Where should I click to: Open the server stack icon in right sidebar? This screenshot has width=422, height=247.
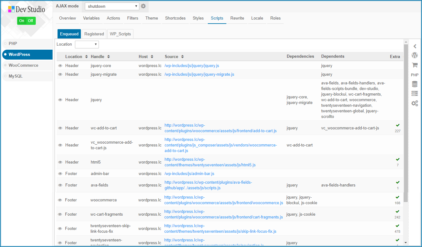(x=415, y=93)
